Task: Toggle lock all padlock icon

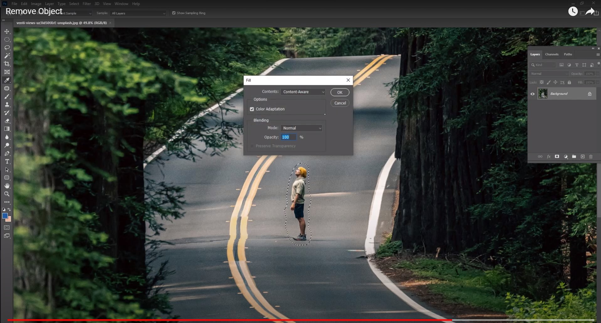Action: (x=569, y=82)
